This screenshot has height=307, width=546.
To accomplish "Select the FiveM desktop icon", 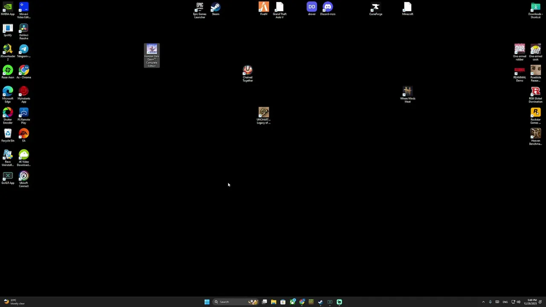I will pyautogui.click(x=264, y=9).
